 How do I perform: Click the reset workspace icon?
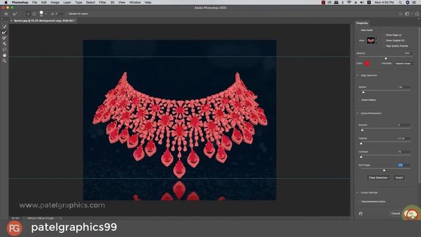click(x=360, y=213)
